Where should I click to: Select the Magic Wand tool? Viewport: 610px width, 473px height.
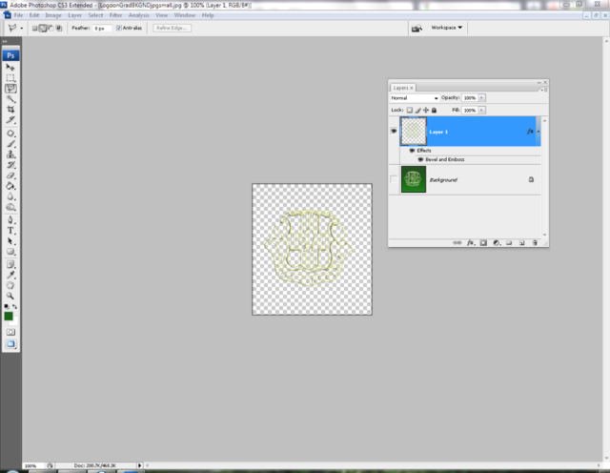coord(10,99)
